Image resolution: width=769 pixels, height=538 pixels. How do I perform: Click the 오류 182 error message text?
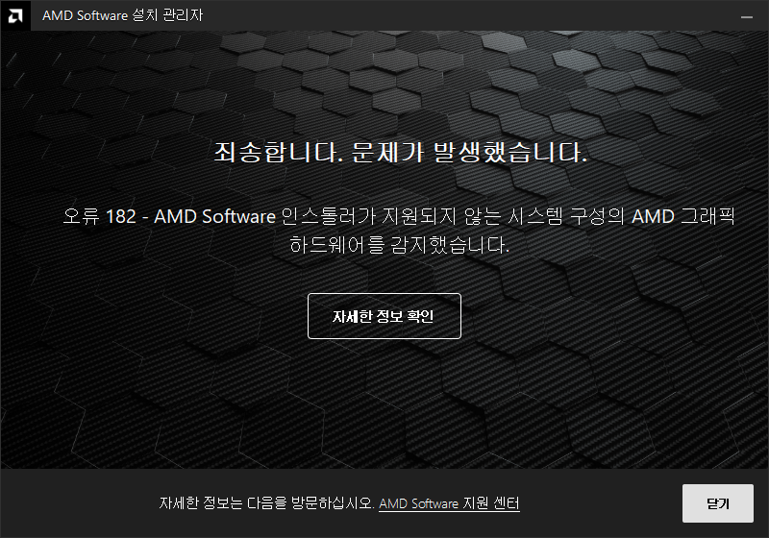pos(399,231)
